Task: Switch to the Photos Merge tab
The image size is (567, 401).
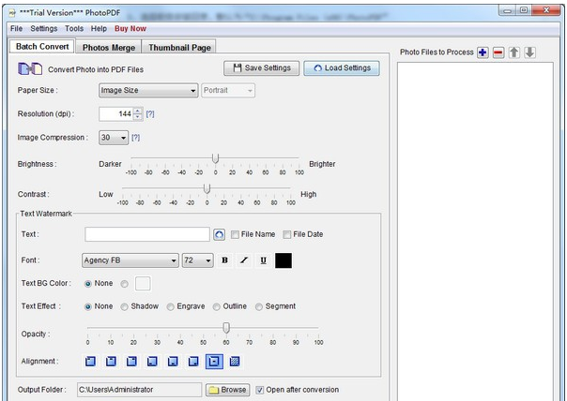Action: pos(109,47)
